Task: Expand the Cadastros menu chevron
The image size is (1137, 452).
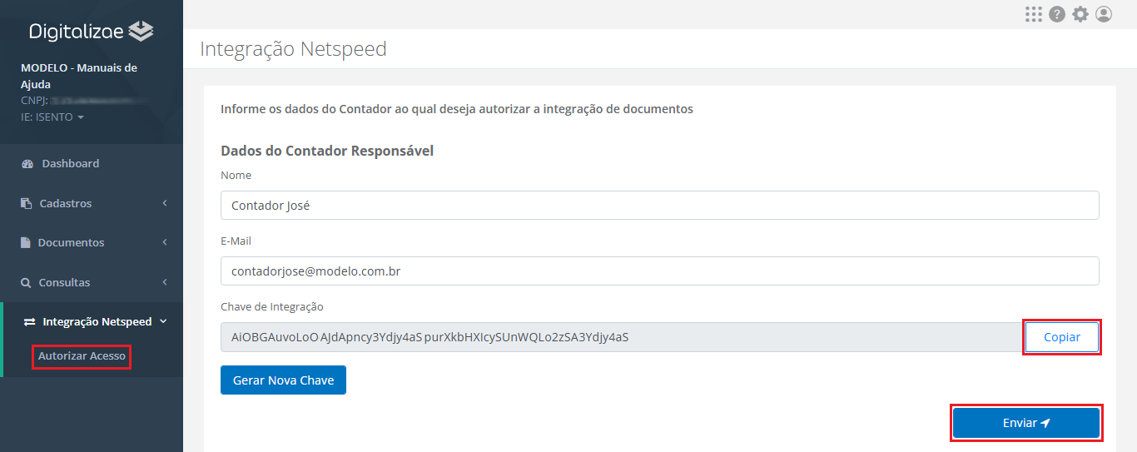Action: tap(165, 203)
